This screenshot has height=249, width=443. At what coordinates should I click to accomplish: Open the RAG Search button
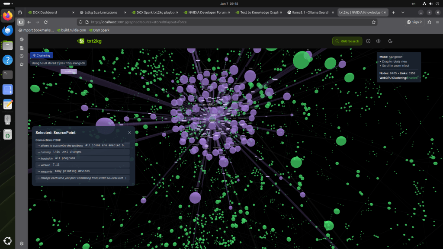tap(347, 41)
